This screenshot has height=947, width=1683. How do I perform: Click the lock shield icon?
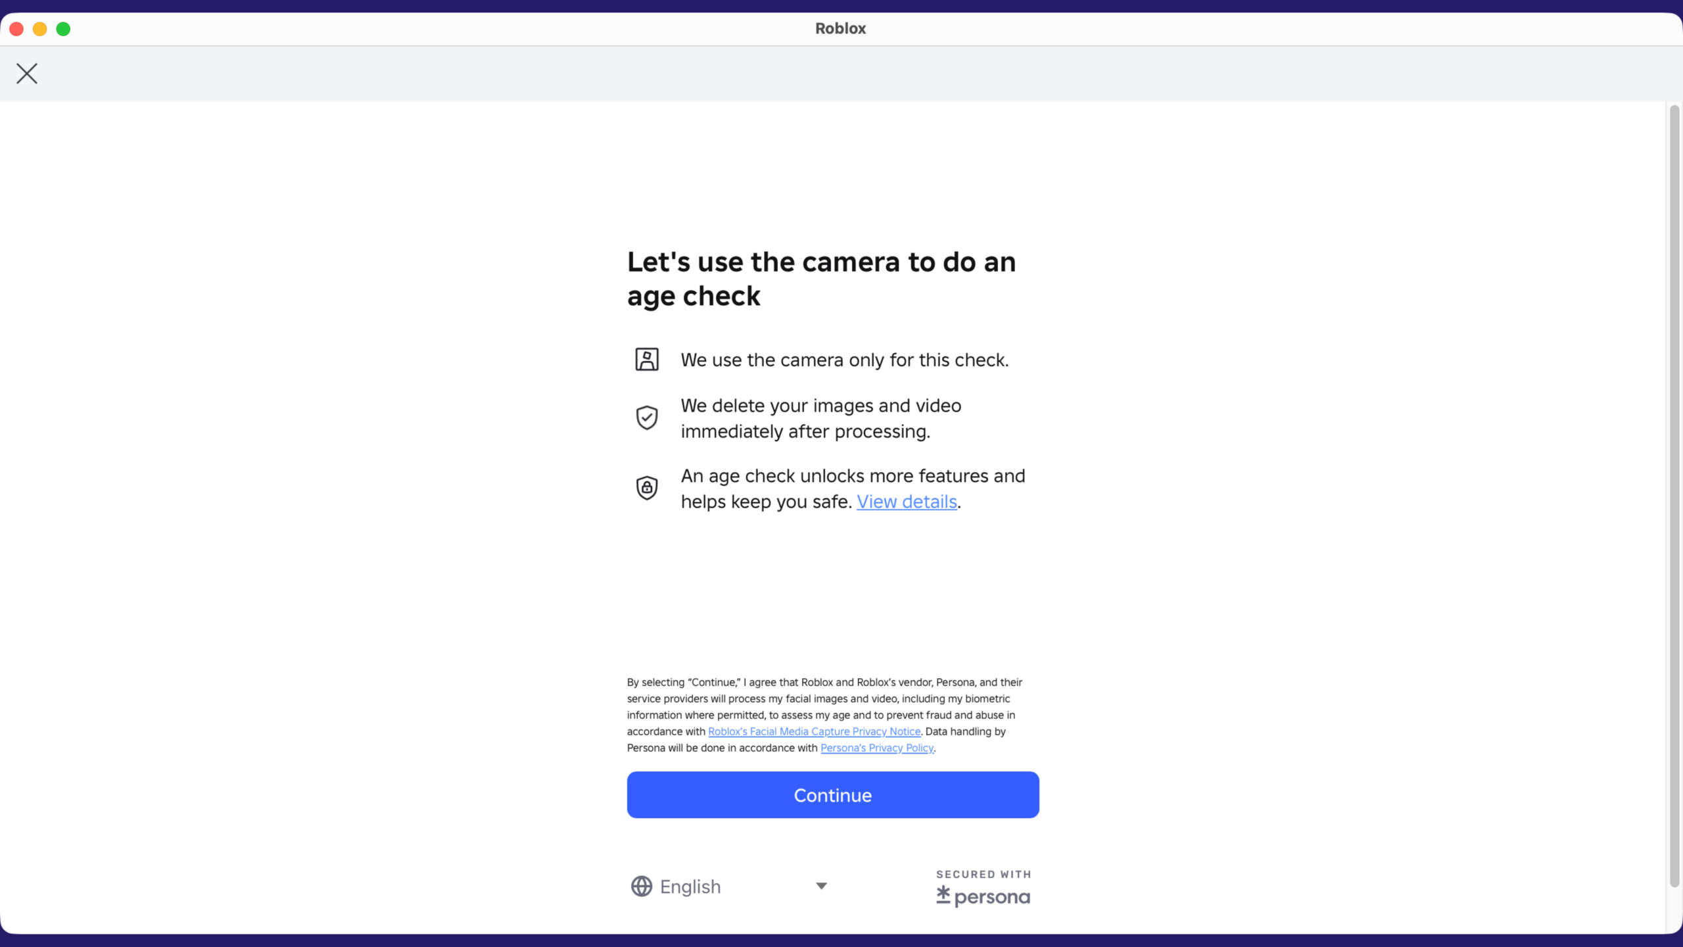pyautogui.click(x=646, y=487)
